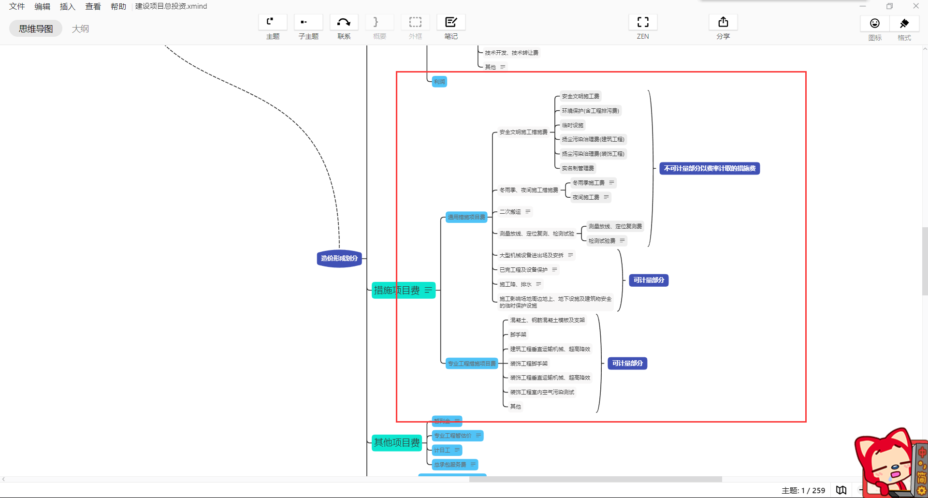Viewport: 928px width, 498px height.
Task: Select the 造价形成划分 topic
Action: (339, 258)
